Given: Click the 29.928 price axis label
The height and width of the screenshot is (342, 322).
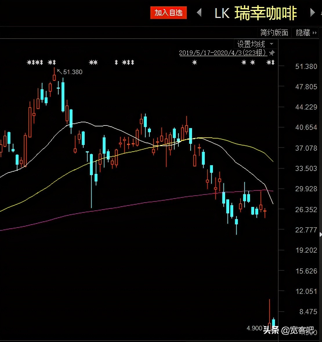Looking at the screenshot, I should (306, 189).
